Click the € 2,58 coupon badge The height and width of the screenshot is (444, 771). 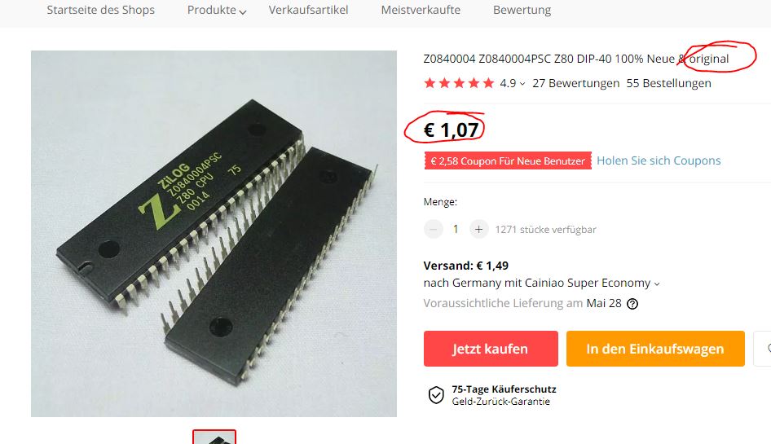[508, 160]
